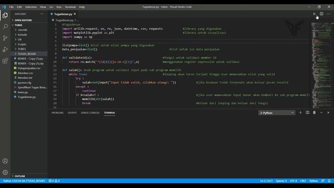Open the View menu
This screenshot has width=334, height=188.
click(43, 7)
